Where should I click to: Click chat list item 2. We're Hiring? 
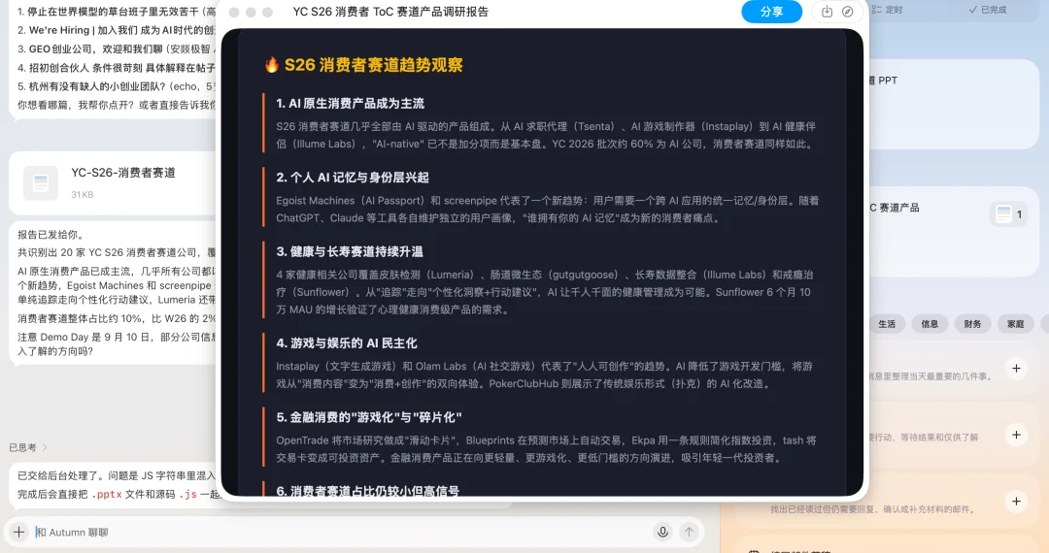click(x=117, y=30)
